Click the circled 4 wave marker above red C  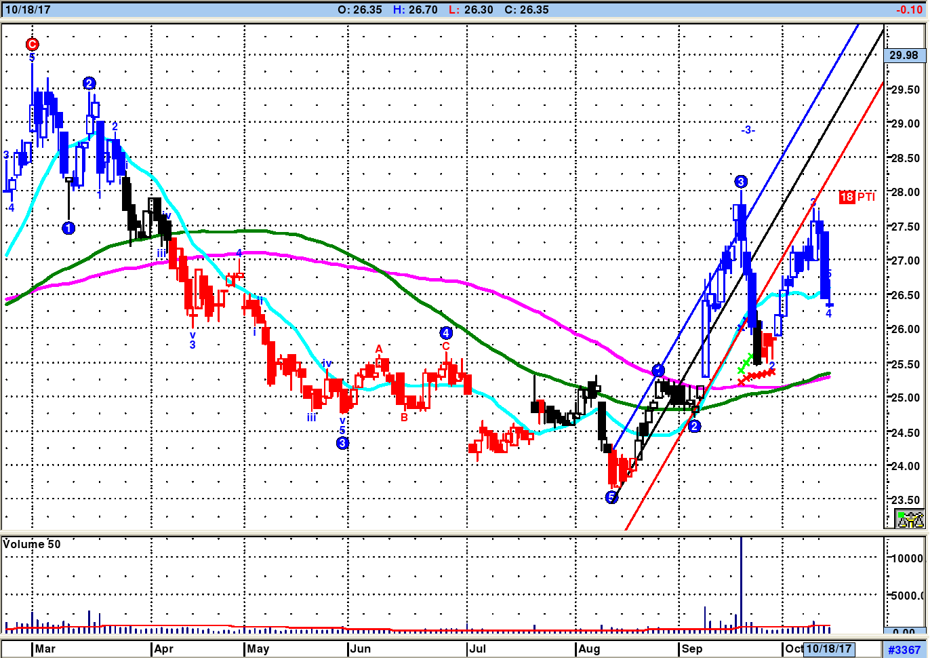coord(445,332)
